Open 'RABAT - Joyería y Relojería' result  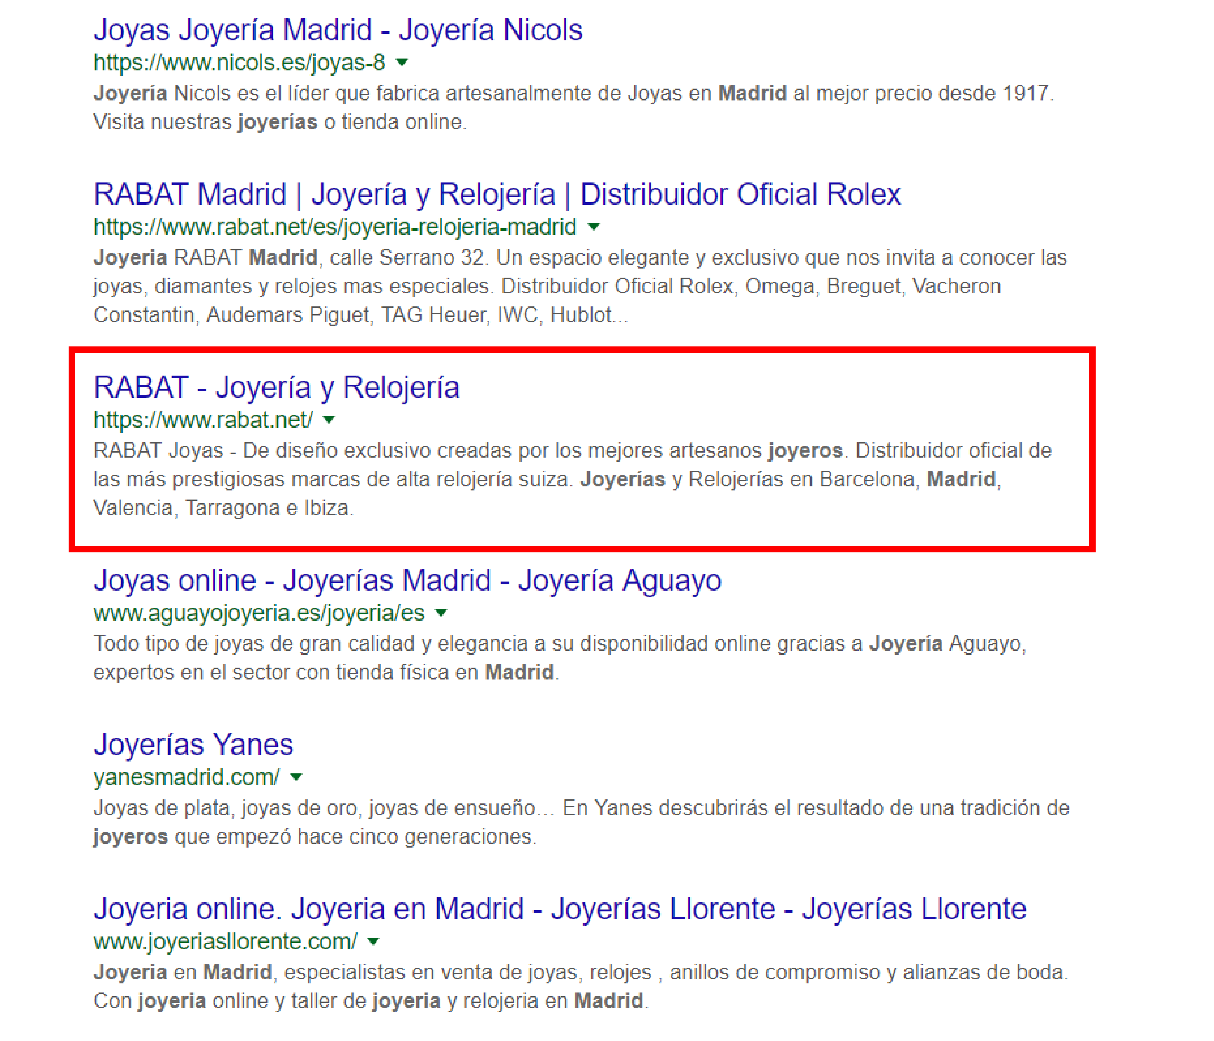277,387
